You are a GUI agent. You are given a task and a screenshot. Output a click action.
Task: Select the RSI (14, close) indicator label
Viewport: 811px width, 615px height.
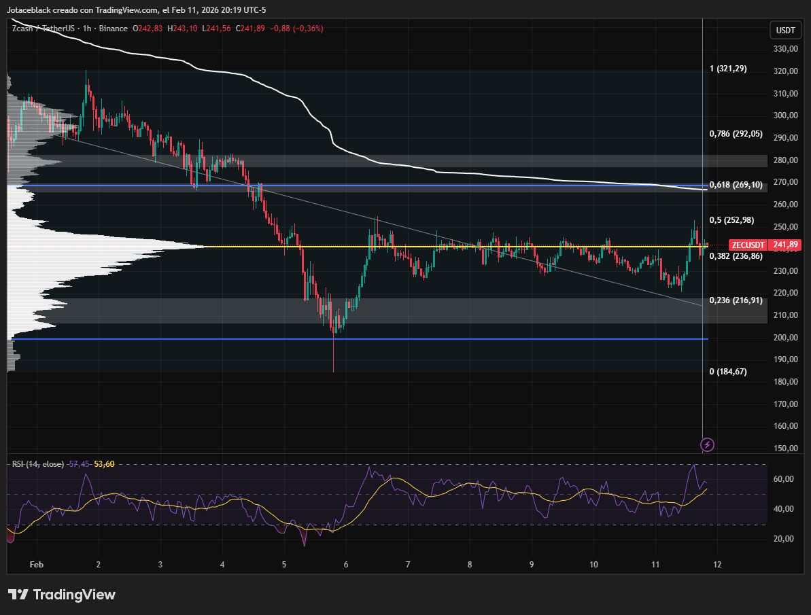coord(37,464)
